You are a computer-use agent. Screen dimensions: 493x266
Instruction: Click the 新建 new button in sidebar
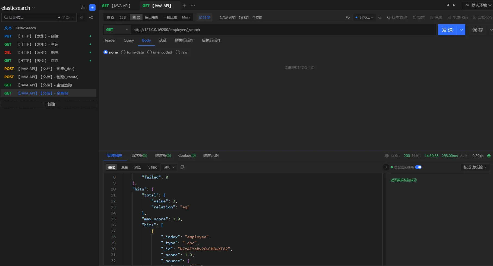click(x=49, y=104)
